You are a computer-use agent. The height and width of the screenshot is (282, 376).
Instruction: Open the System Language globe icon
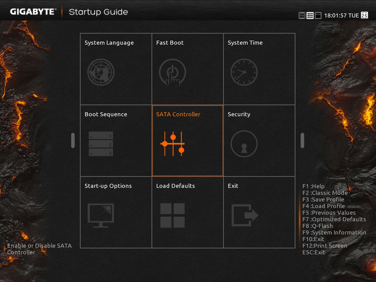[101, 72]
